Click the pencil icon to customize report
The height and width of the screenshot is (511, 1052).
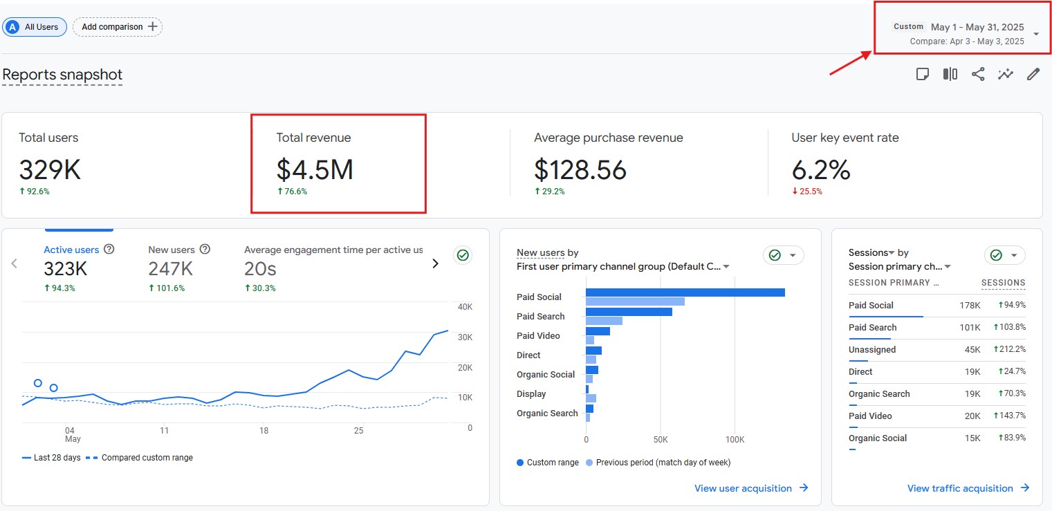[x=1033, y=74]
